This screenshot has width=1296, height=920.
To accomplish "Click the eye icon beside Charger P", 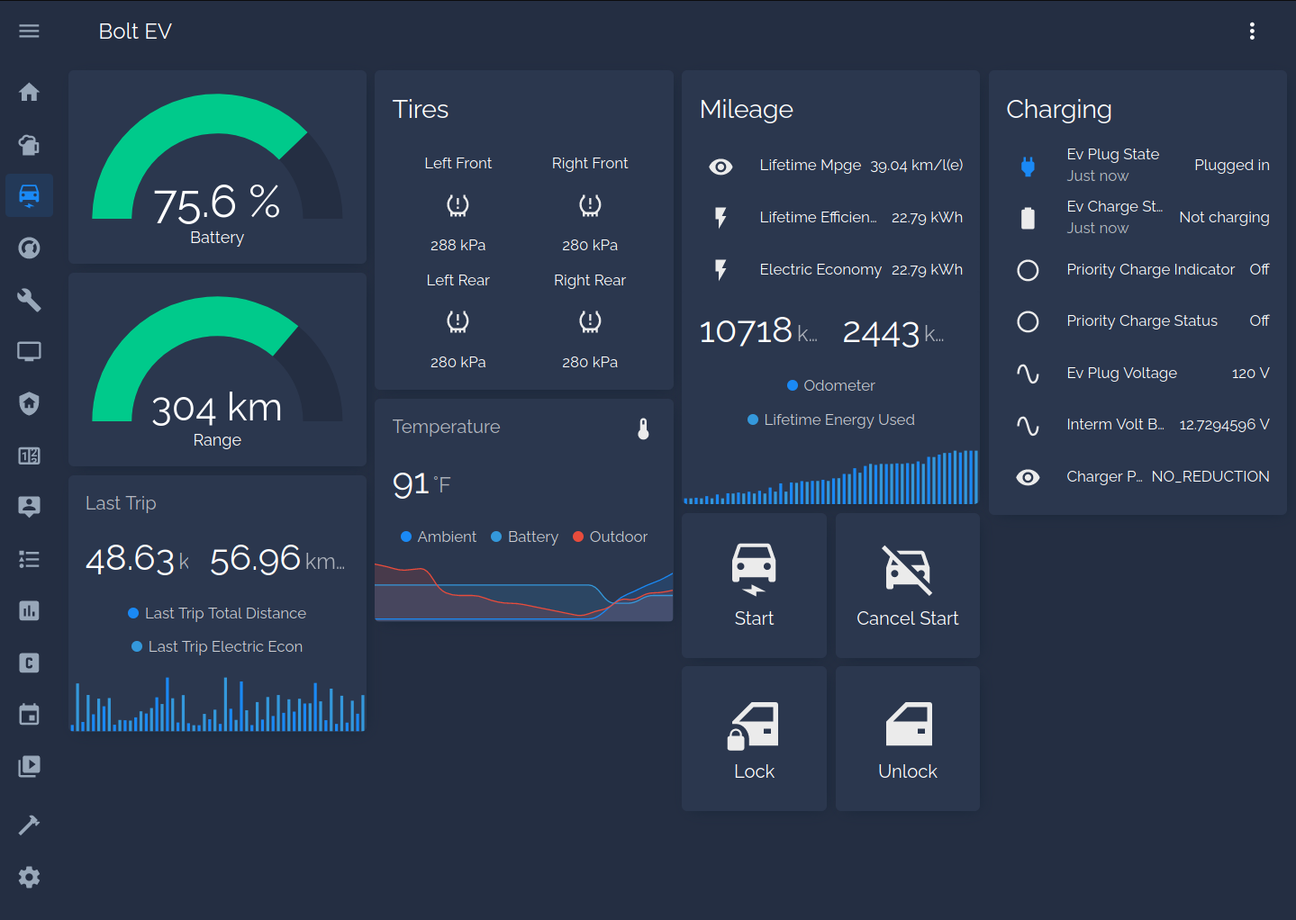I will (1028, 477).
